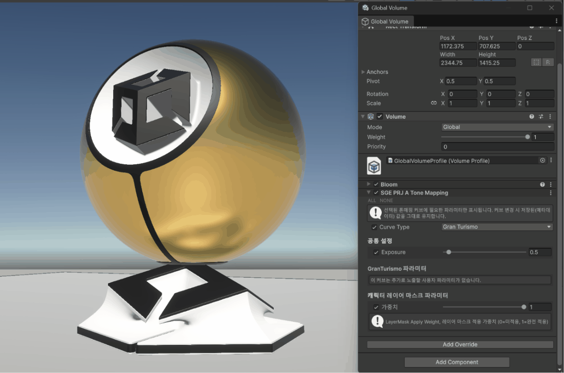The image size is (564, 373).
Task: Click the scrollbar down arrow in the inspector
Action: (x=559, y=369)
